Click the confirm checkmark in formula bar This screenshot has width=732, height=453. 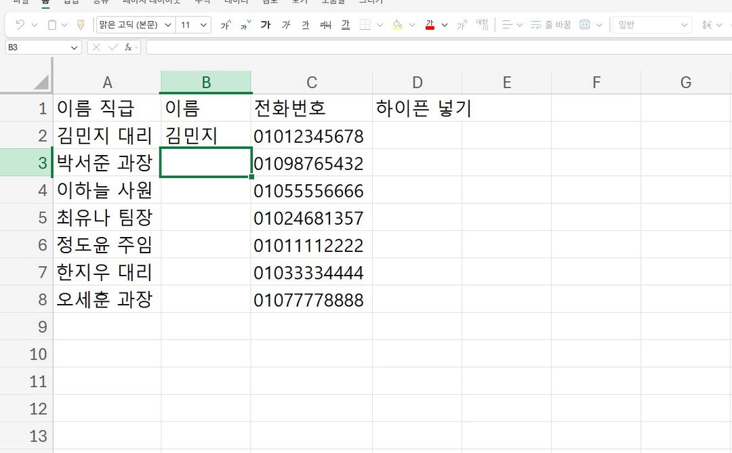click(113, 47)
